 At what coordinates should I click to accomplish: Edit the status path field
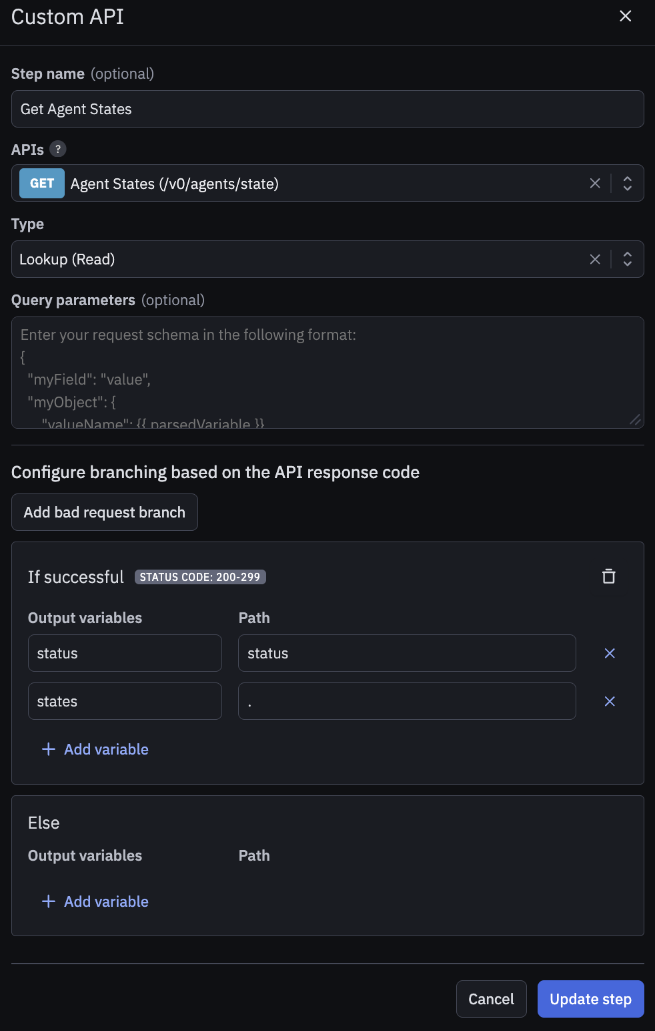pos(407,653)
